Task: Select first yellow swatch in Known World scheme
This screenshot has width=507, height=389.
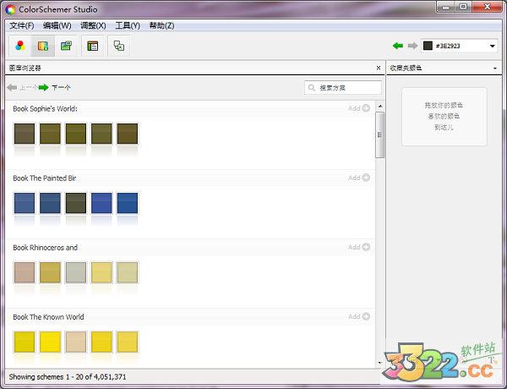Action: (25, 342)
